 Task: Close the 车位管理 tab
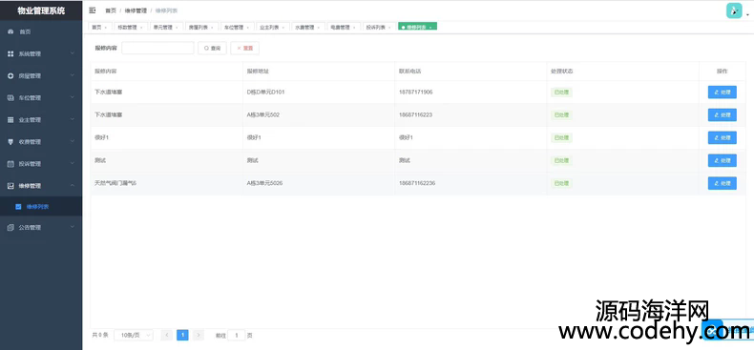click(x=247, y=28)
